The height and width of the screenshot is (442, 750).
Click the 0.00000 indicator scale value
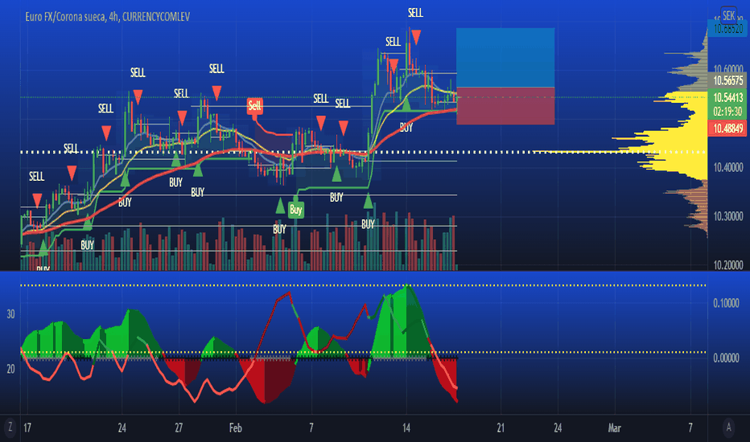(x=726, y=358)
